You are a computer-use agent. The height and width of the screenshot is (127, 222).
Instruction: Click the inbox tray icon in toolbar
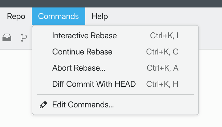(7, 37)
